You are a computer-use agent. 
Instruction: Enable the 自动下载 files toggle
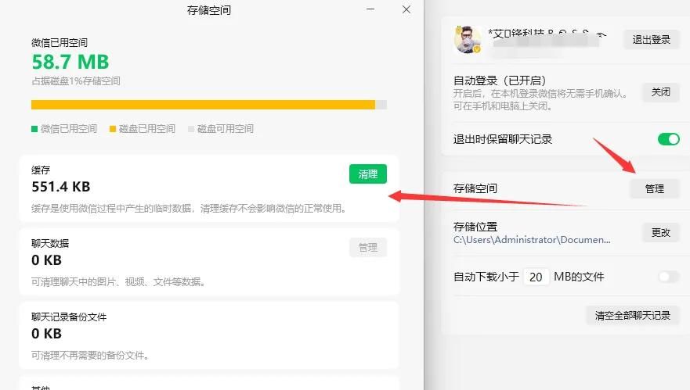pyautogui.click(x=668, y=277)
